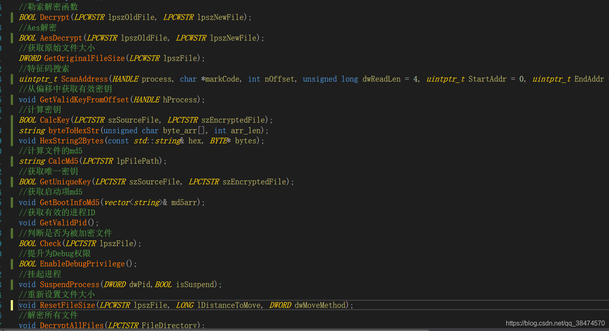Click the markCode parameter in ScanAddress

pos(222,79)
